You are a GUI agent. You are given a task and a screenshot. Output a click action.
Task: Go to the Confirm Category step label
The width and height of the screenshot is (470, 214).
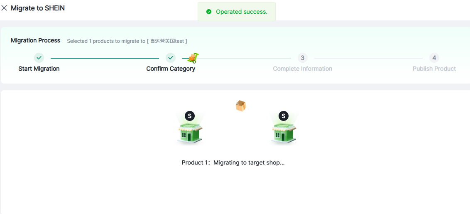pyautogui.click(x=171, y=69)
